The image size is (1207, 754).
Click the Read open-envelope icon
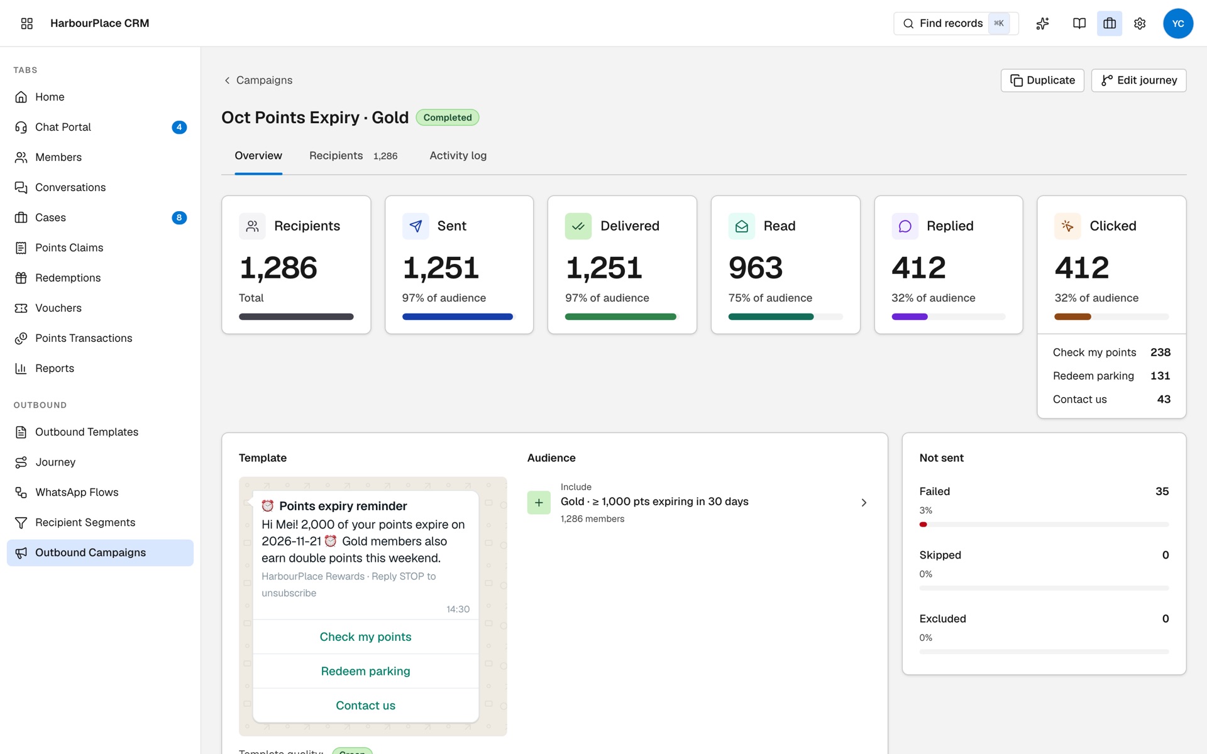[742, 226]
